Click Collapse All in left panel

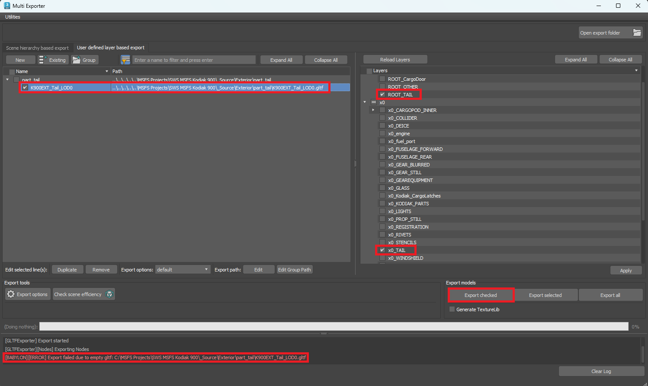326,60
